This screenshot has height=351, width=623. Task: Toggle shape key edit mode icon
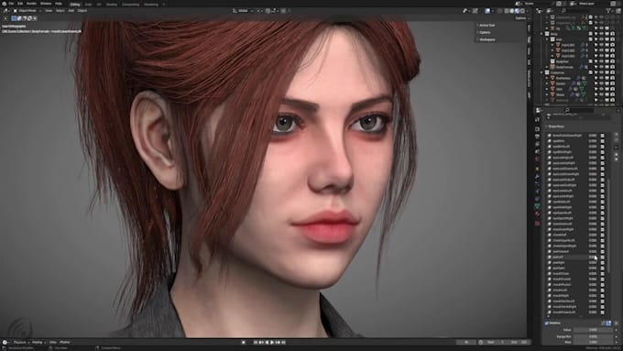608,324
